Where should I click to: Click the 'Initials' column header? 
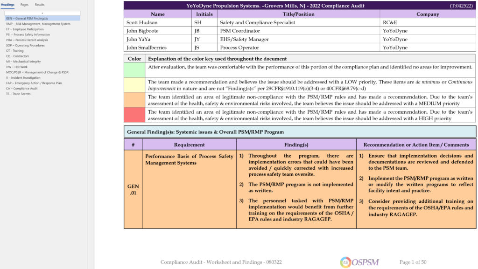[x=204, y=14]
